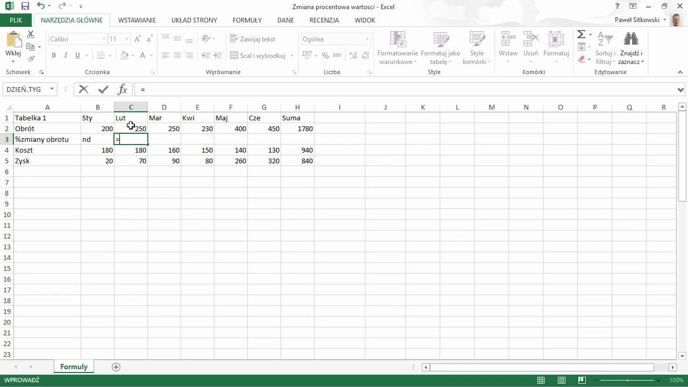Open the font size 11 dropdown
This screenshot has width=688, height=387.
[127, 39]
